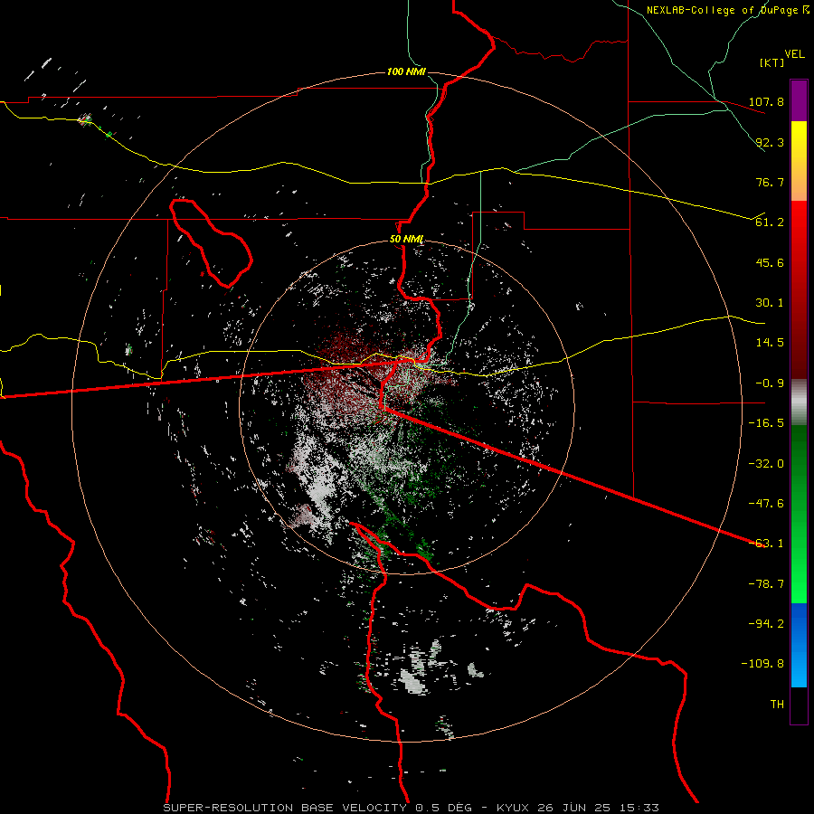Click the 30.1 velocity legend value
Screen dimensions: 814x814
[x=770, y=303]
